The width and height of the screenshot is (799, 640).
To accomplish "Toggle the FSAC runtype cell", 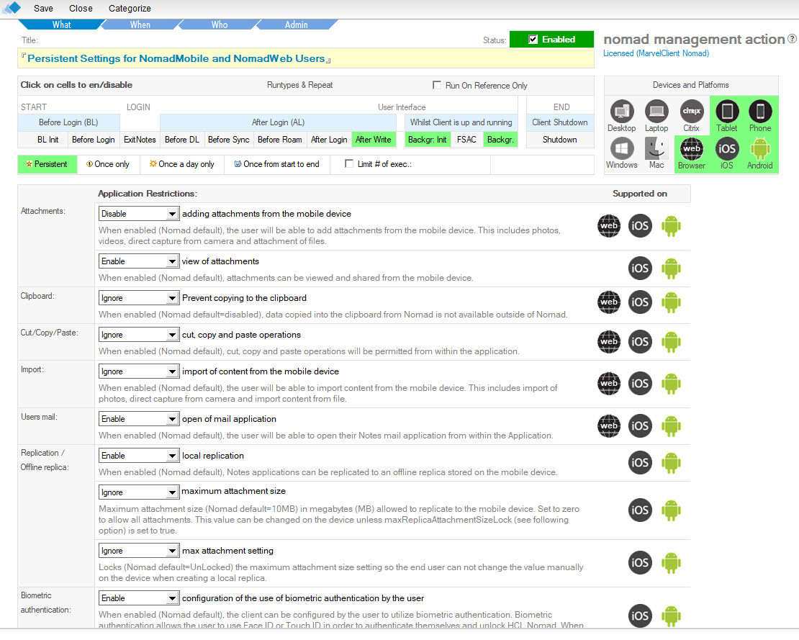I will 466,140.
